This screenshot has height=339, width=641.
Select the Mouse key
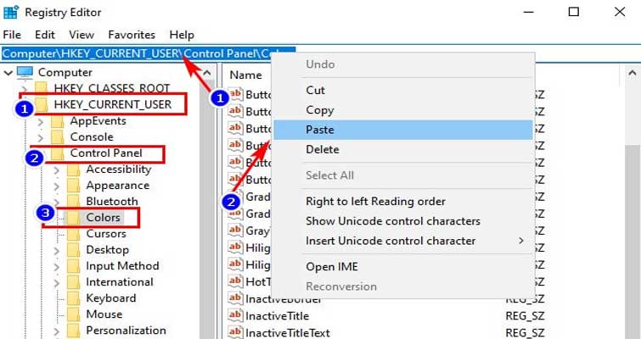point(104,314)
